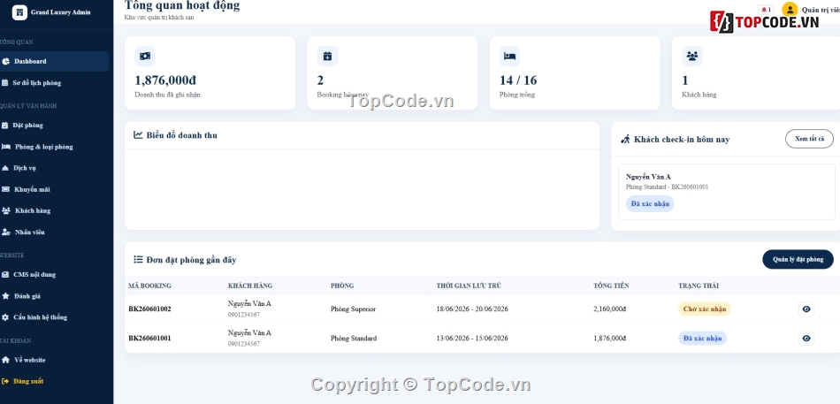Click Đã xác nhận badge in check-in card
Viewport: 840px width, 404px height.
tap(650, 203)
